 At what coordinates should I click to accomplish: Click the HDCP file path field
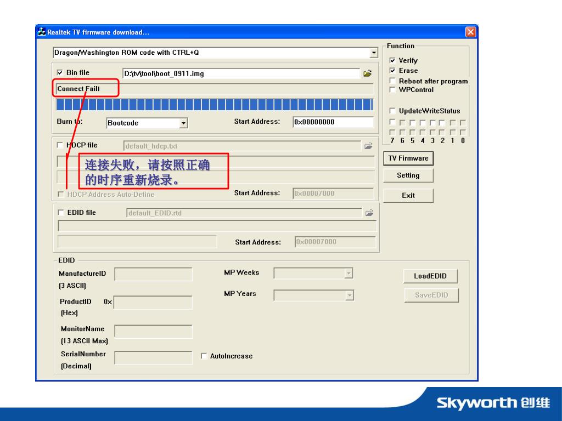click(242, 146)
